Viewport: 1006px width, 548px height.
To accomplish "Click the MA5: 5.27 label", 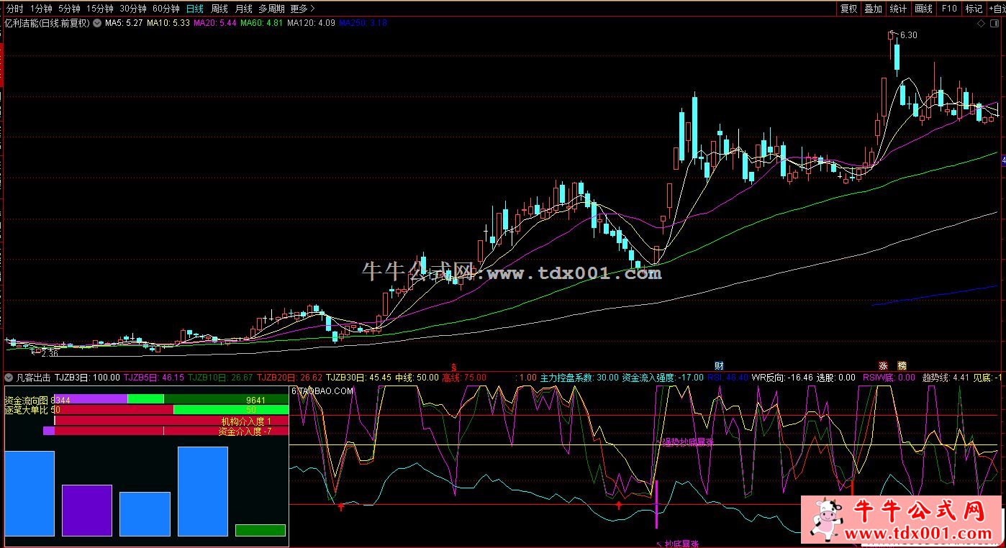I will [124, 23].
